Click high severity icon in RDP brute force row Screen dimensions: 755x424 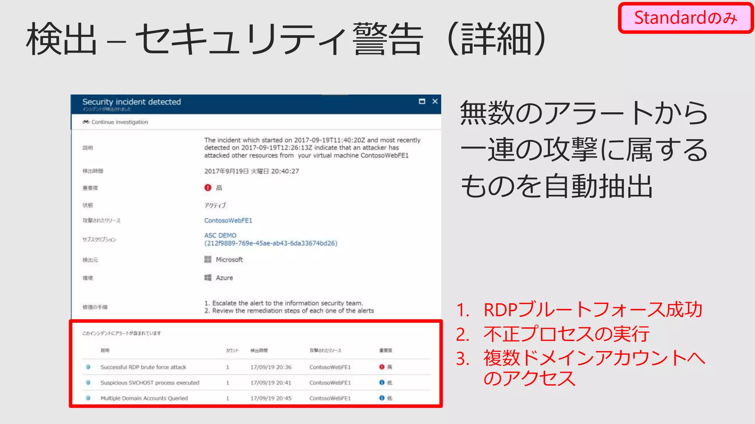click(382, 367)
